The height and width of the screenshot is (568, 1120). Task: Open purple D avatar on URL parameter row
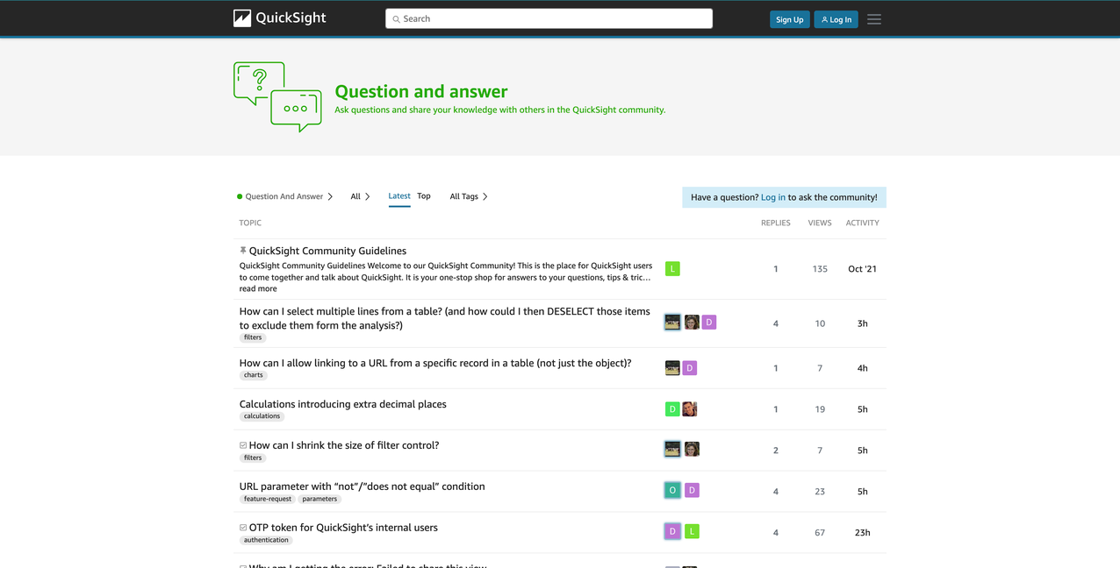click(x=692, y=491)
